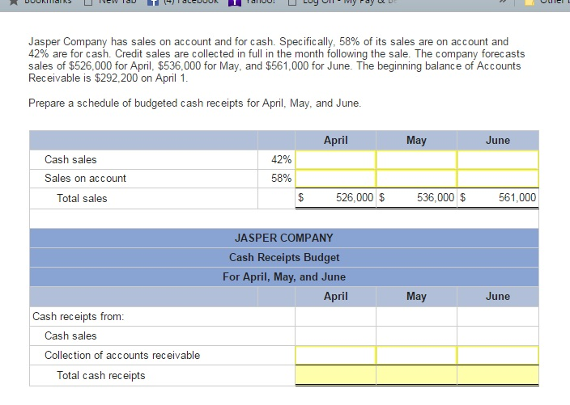The width and height of the screenshot is (570, 405).
Task: Click the May header in the top table
Action: pos(417,141)
